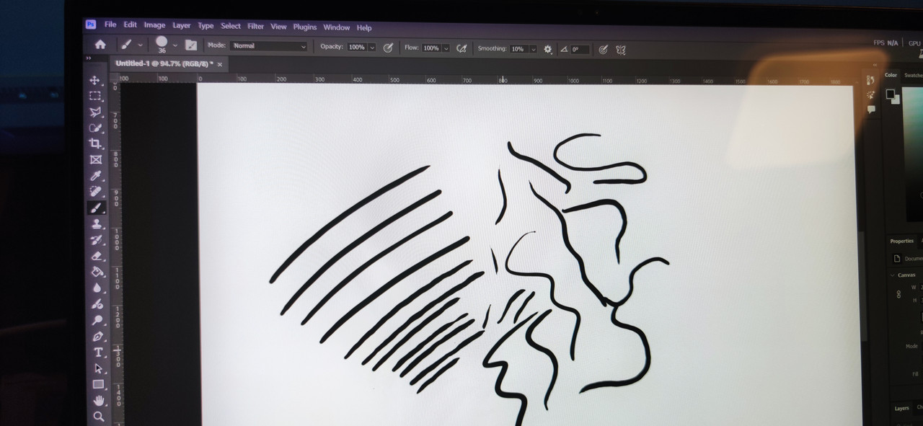
Task: Collapse the Canvas section in Properties
Action: point(893,275)
